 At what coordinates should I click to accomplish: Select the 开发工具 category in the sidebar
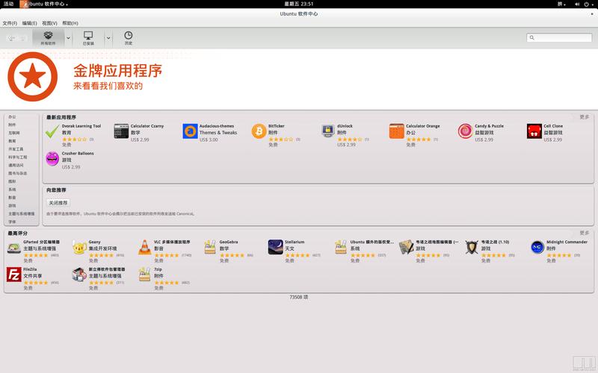click(x=16, y=148)
